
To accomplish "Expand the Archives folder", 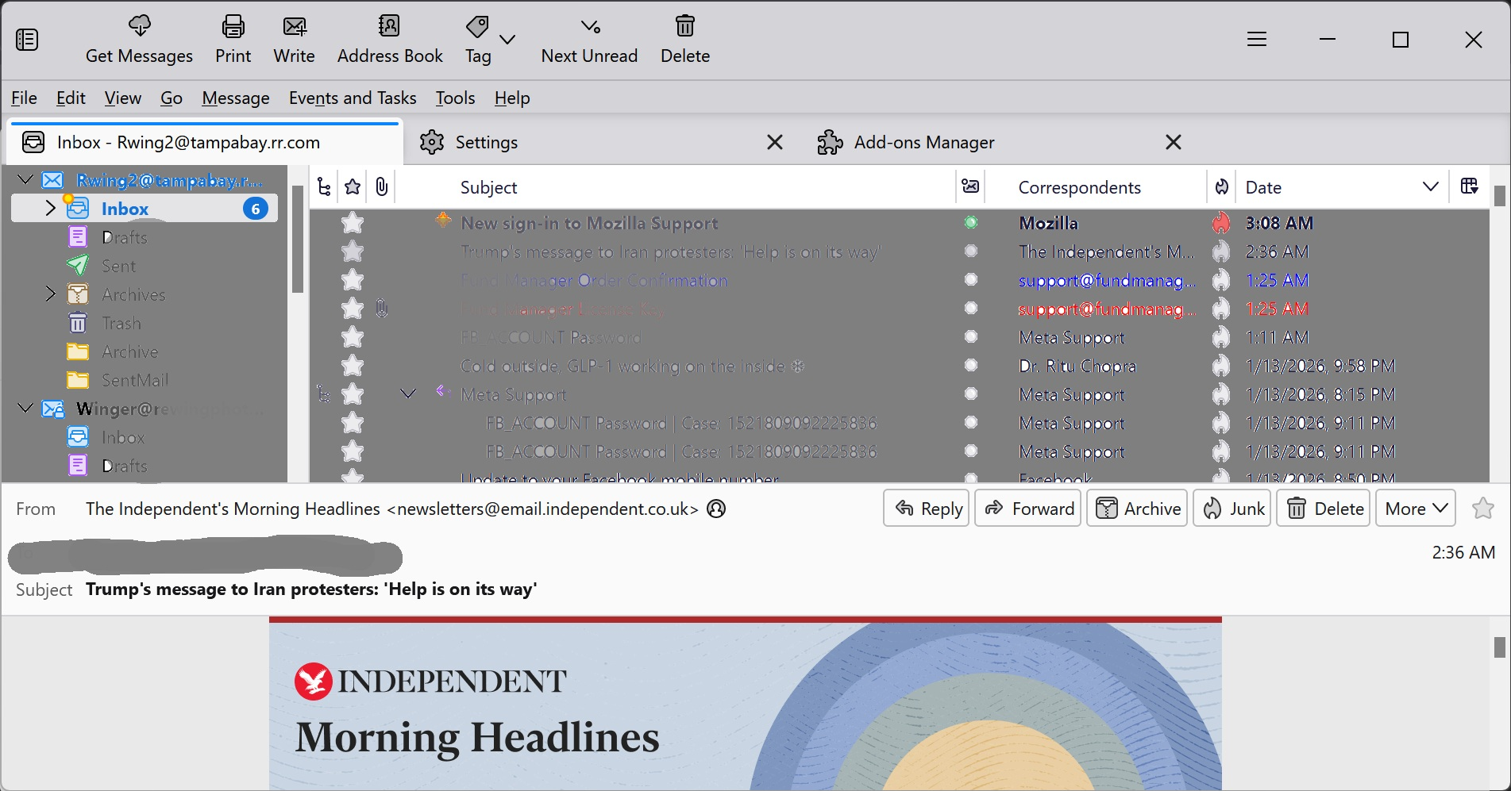I will (x=51, y=294).
